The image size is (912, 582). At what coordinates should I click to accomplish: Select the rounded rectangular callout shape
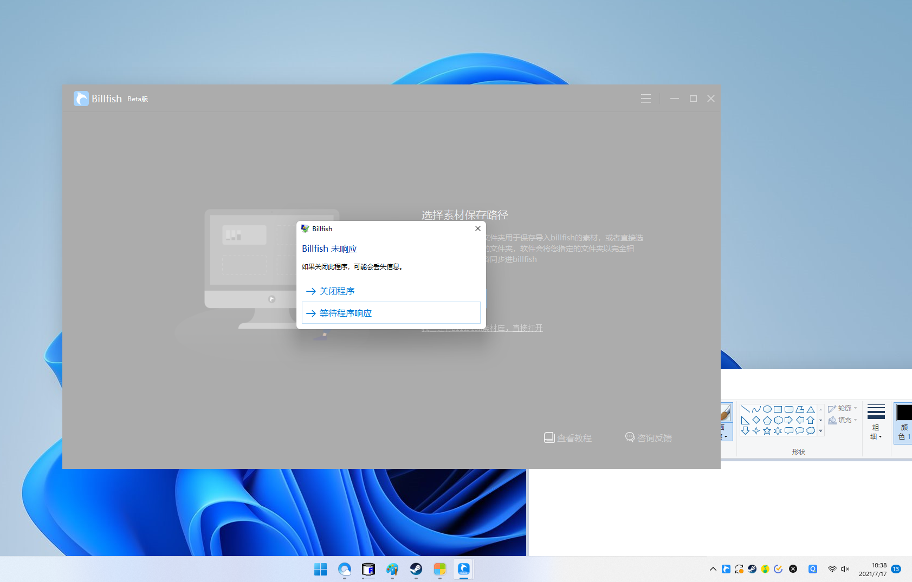point(789,431)
